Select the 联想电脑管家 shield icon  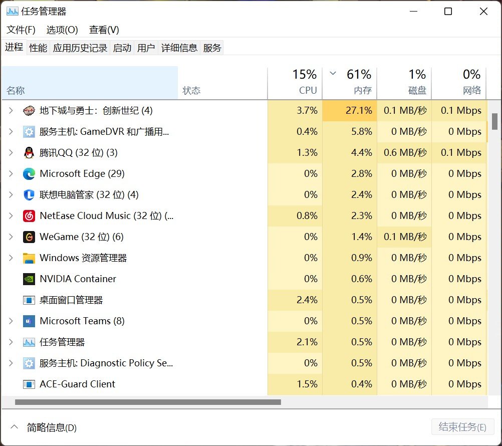29,195
